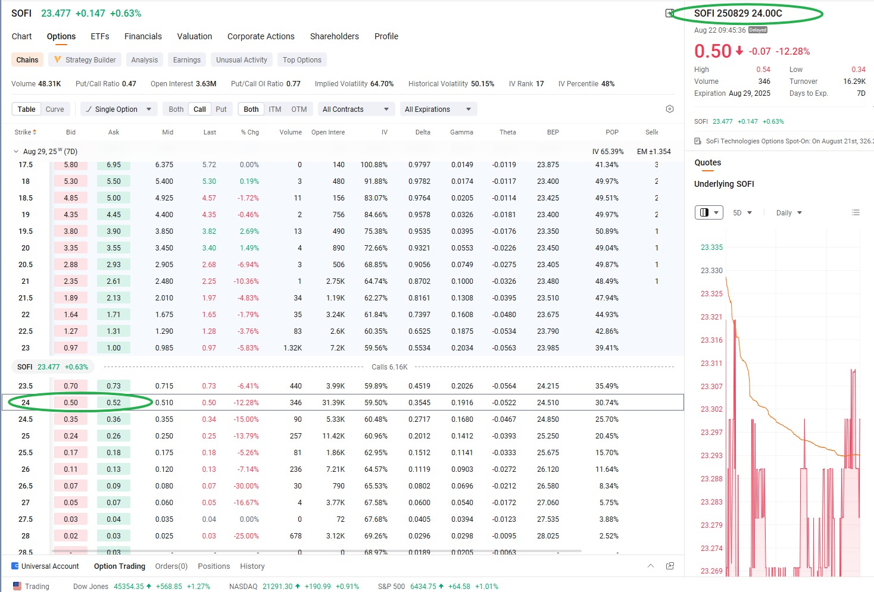Click the strike 22.5 row
The width and height of the screenshot is (874, 592).
(342, 331)
